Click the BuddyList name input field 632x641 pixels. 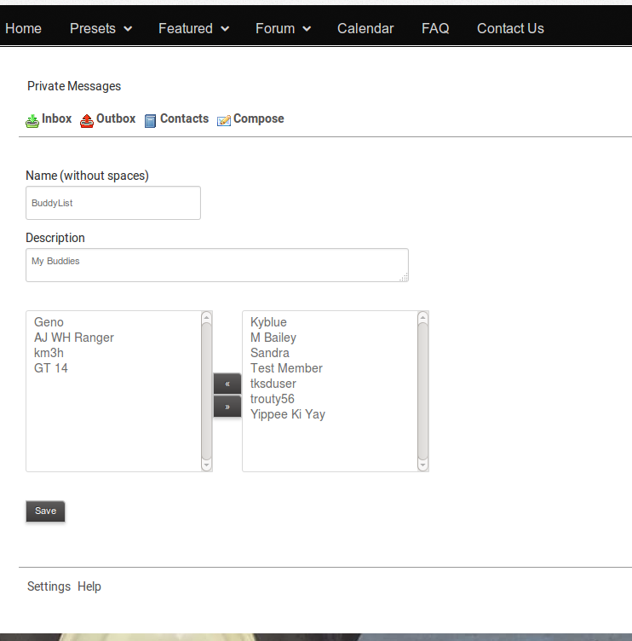[113, 204]
